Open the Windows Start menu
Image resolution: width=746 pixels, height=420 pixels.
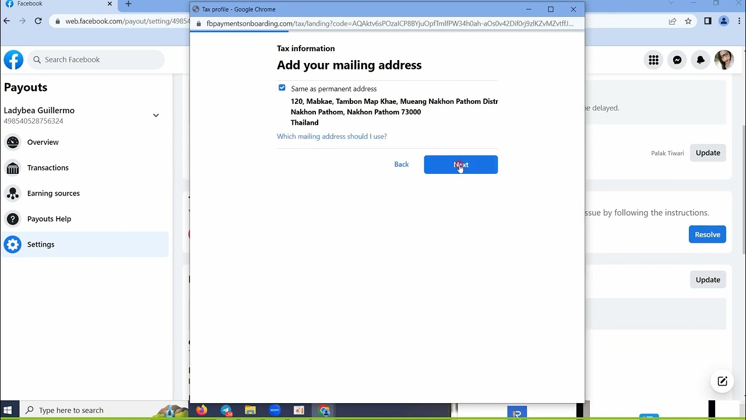pos(8,410)
